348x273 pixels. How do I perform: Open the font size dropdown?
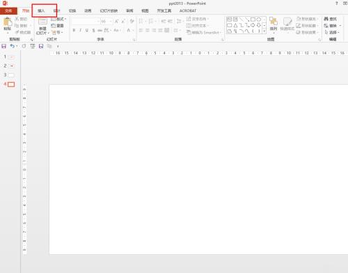pyautogui.click(x=111, y=22)
